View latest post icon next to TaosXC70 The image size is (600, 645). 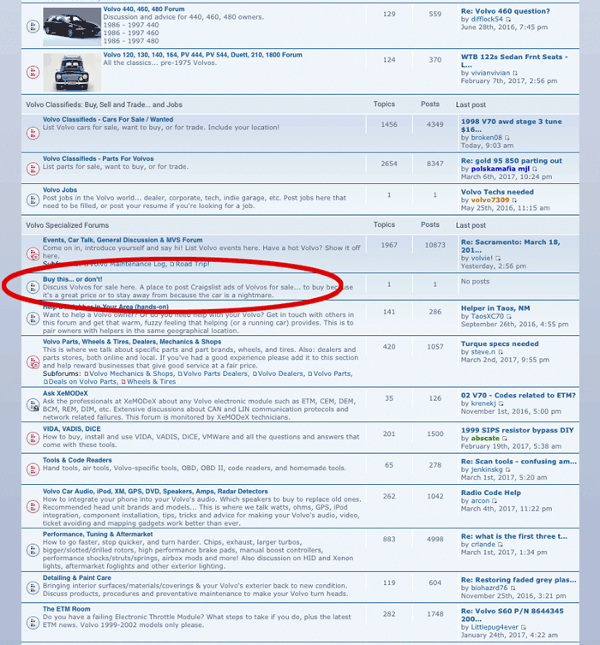click(509, 316)
